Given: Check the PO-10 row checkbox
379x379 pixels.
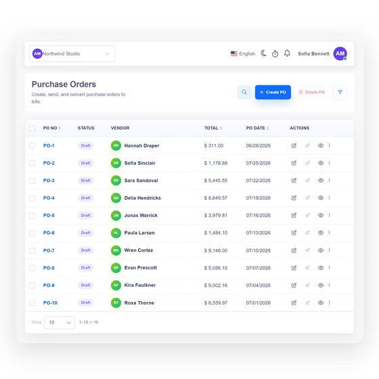Looking at the screenshot, I should coord(32,303).
